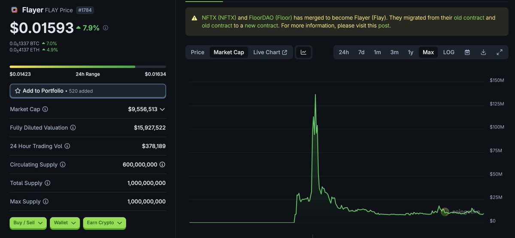Click the star icon in Add to Portfolio

(x=18, y=91)
